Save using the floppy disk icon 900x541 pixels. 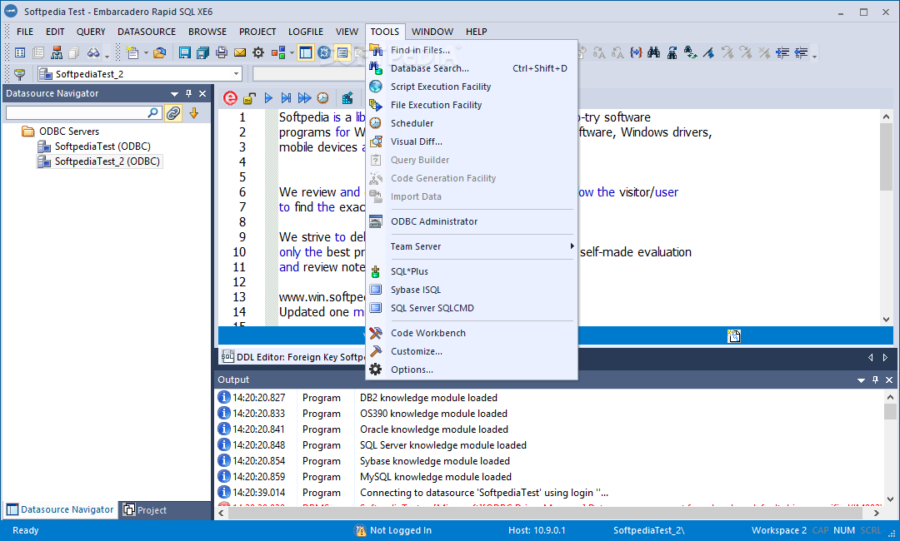(x=184, y=52)
